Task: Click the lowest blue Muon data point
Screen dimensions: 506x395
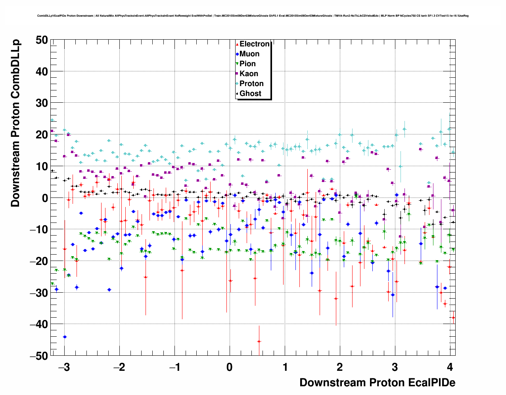Action: pyautogui.click(x=65, y=337)
